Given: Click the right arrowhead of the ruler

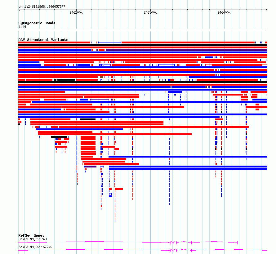Looking at the screenshot, I should 266,10.
